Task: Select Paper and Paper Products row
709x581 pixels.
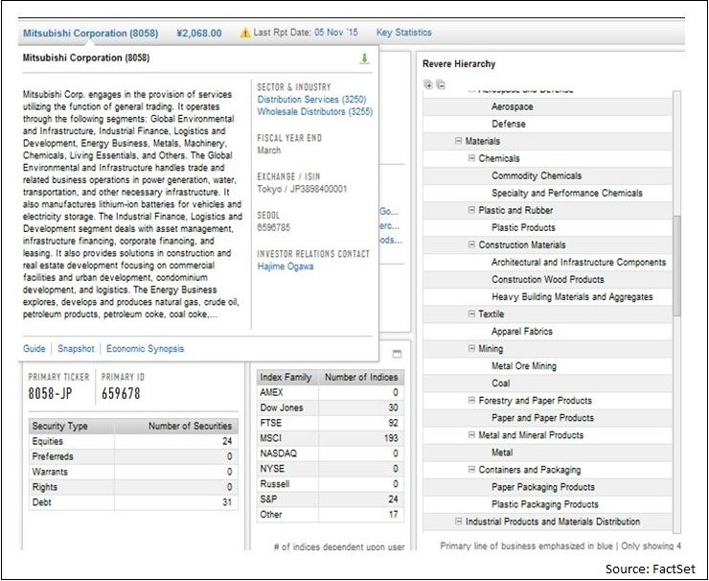Action: 548,418
